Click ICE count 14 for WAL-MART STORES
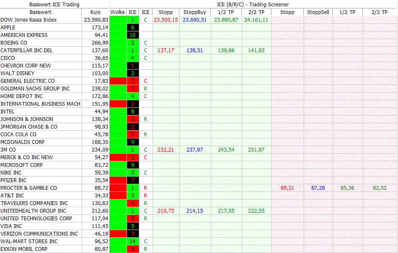 [x=133, y=242]
